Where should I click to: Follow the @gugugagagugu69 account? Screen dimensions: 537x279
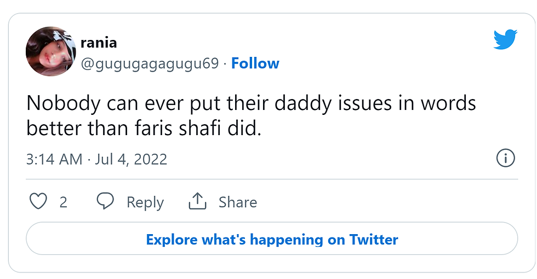point(255,63)
